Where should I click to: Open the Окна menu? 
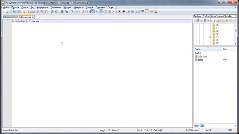coord(111,7)
